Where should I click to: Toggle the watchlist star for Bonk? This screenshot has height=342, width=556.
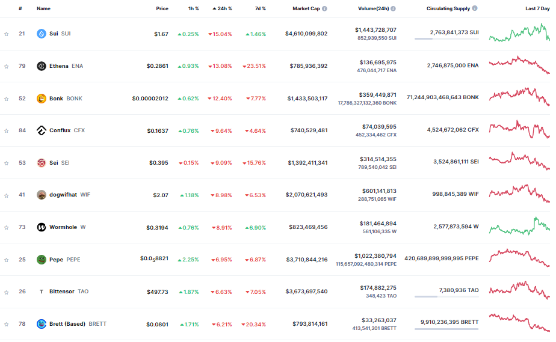7,99
